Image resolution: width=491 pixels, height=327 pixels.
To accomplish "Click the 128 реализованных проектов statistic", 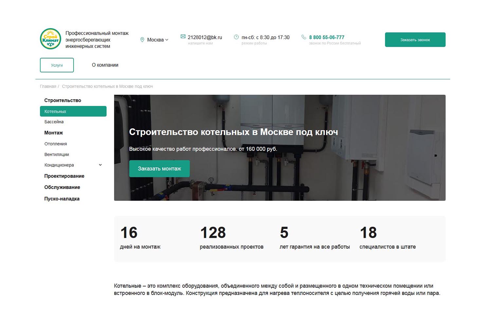I will pyautogui.click(x=231, y=238).
